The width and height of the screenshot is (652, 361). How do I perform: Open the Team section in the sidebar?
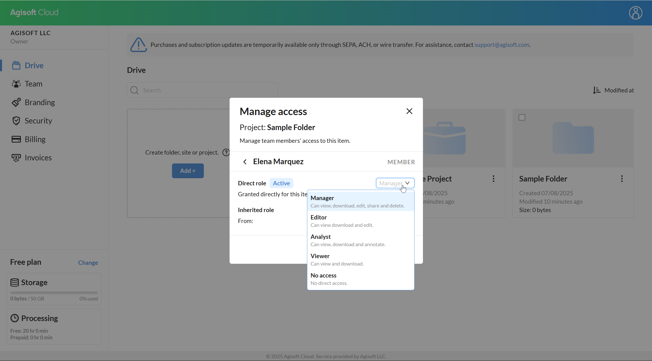click(33, 84)
